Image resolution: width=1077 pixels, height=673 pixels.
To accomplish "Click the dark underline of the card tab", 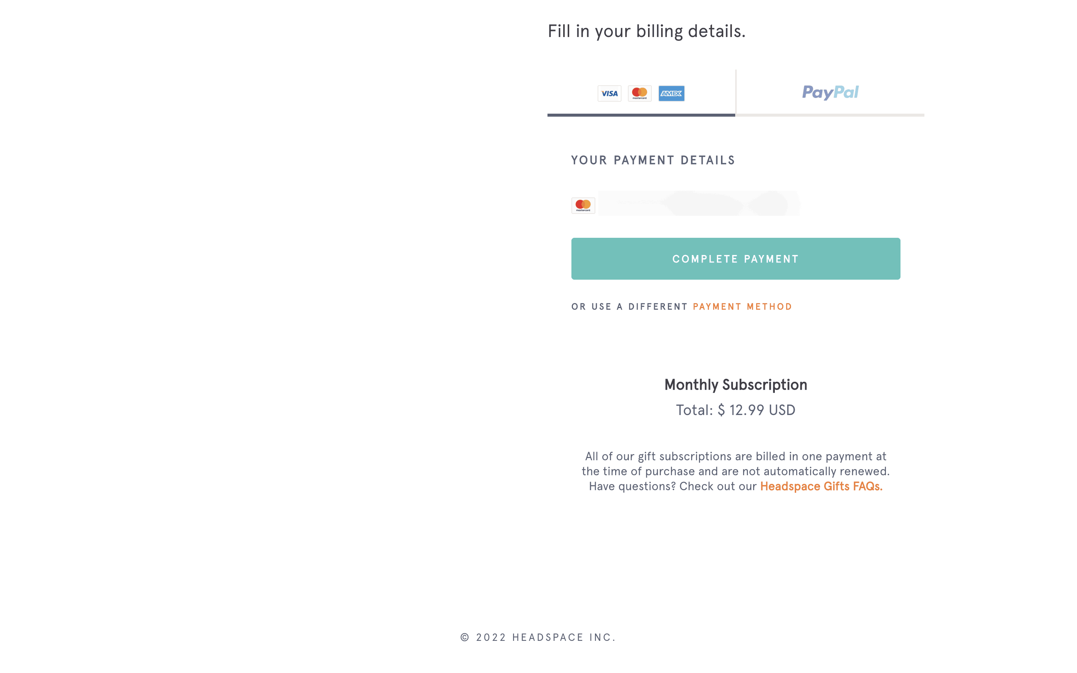I will pos(641,115).
